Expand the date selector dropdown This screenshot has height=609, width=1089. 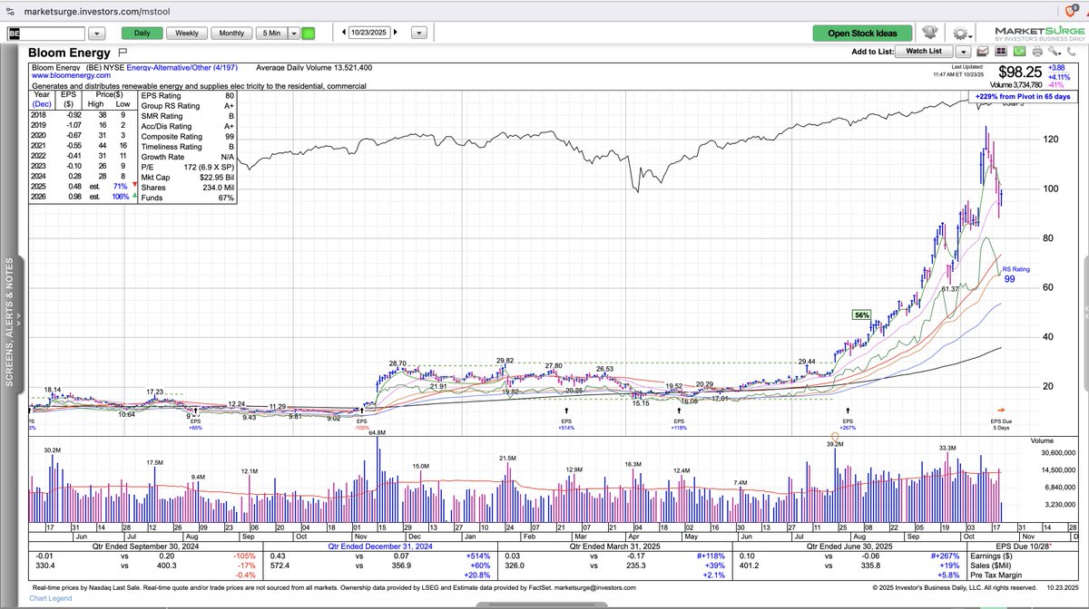tap(418, 32)
